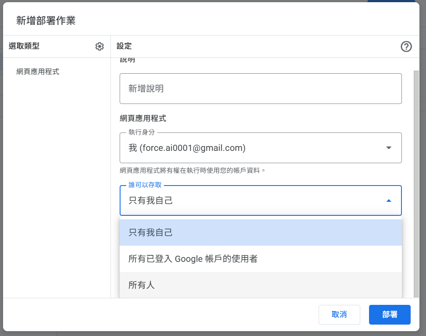Choose 只有我自己 option in the list
426x336 pixels.
260,232
